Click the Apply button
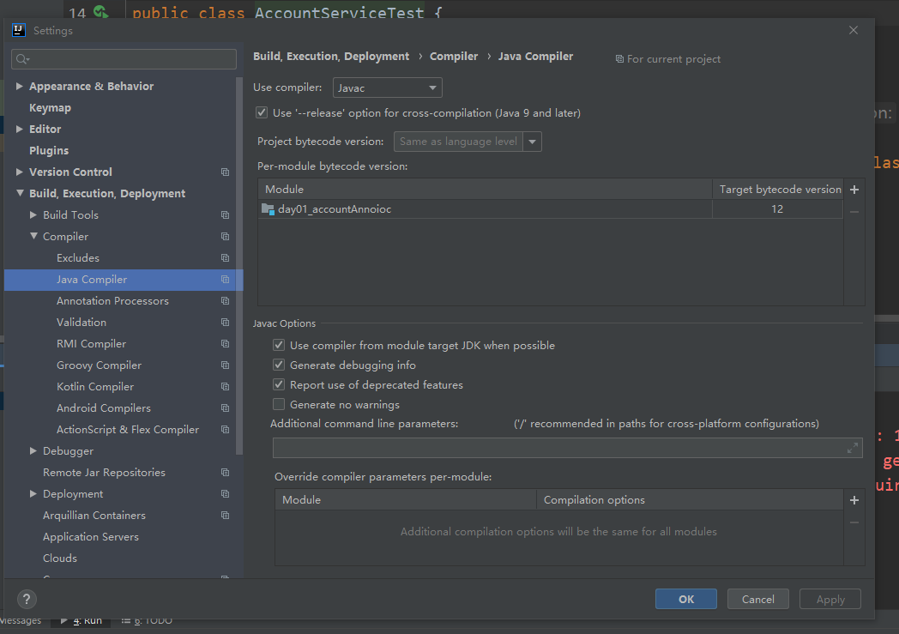899x634 pixels. 830,599
